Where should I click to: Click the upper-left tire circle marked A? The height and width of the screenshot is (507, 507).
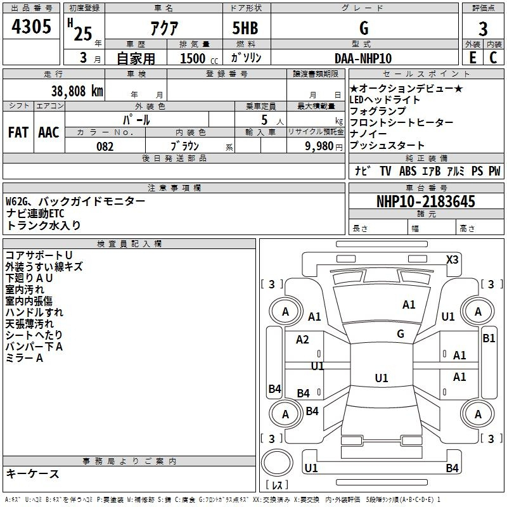pyautogui.click(x=285, y=311)
